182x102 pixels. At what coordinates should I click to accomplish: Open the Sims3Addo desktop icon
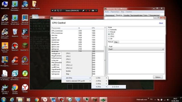click(25, 75)
